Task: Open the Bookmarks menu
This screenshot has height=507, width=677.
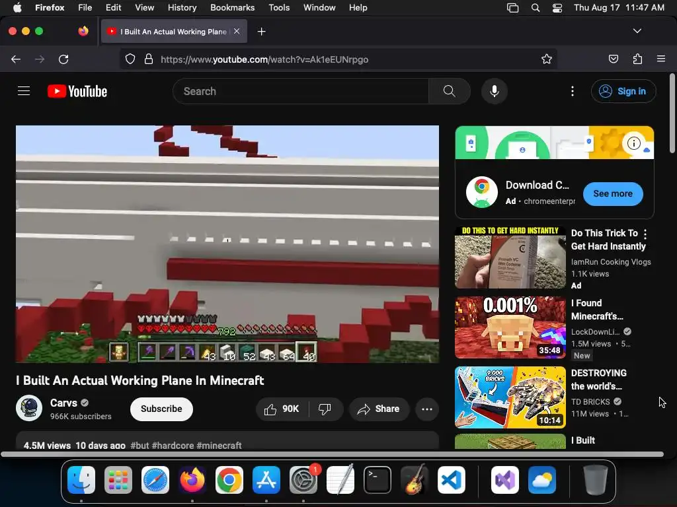Action: [x=232, y=7]
